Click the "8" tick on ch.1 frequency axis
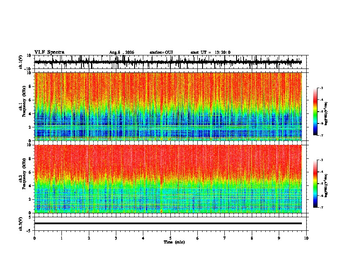The width and height of the screenshot is (345, 267). (30, 86)
